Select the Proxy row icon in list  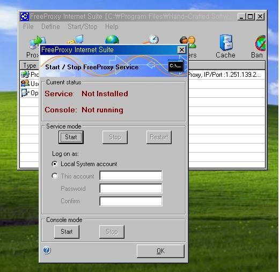[x=25, y=74]
